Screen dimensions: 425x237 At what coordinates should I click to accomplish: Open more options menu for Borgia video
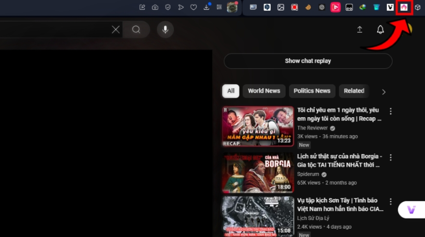point(390,158)
